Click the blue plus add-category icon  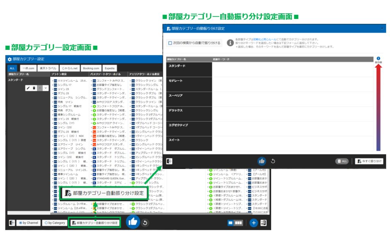[254, 223]
